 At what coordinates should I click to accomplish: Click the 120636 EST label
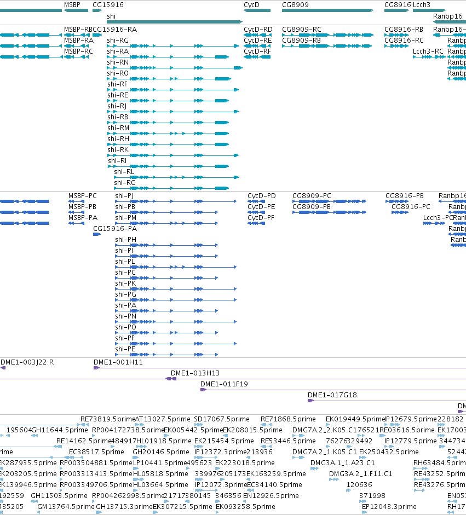(359, 485)
